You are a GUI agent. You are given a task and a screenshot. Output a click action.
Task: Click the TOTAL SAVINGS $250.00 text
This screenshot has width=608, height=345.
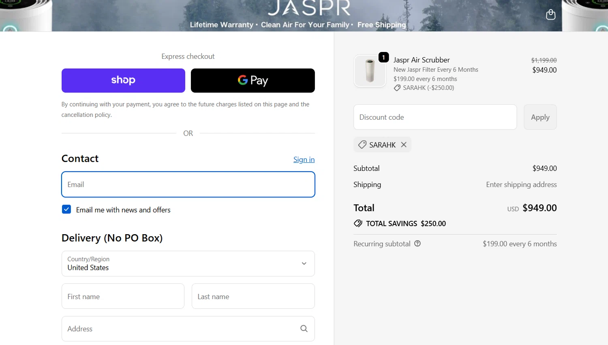(406, 224)
